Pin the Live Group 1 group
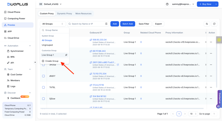222x121 pixels. pyautogui.click(x=66, y=55)
